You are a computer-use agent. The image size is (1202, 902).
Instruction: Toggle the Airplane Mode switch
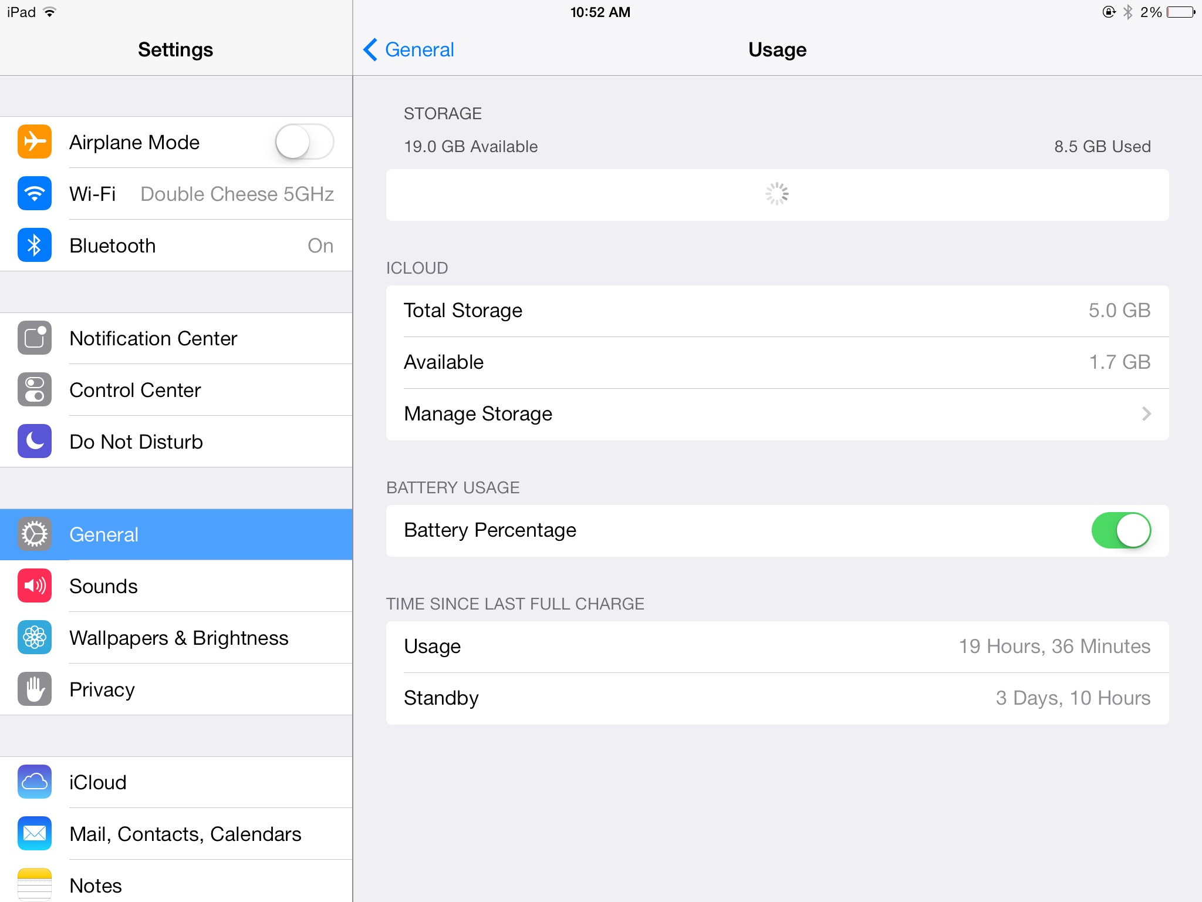305,142
